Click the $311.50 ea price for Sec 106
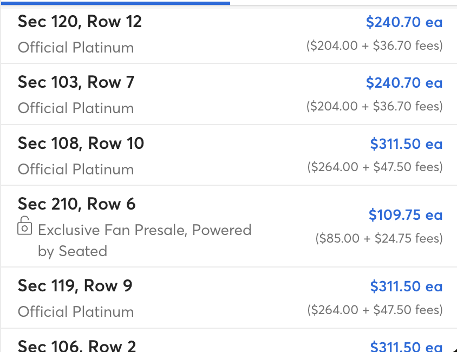 (406, 346)
